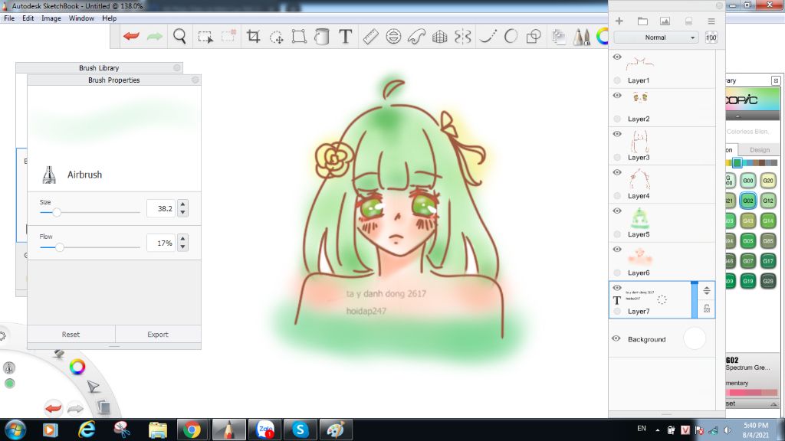Collapse the Copic library header arrow

(x=737, y=116)
